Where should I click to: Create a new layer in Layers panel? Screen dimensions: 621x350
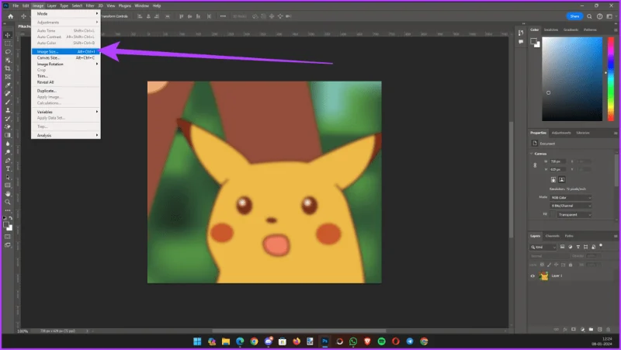coord(599,329)
